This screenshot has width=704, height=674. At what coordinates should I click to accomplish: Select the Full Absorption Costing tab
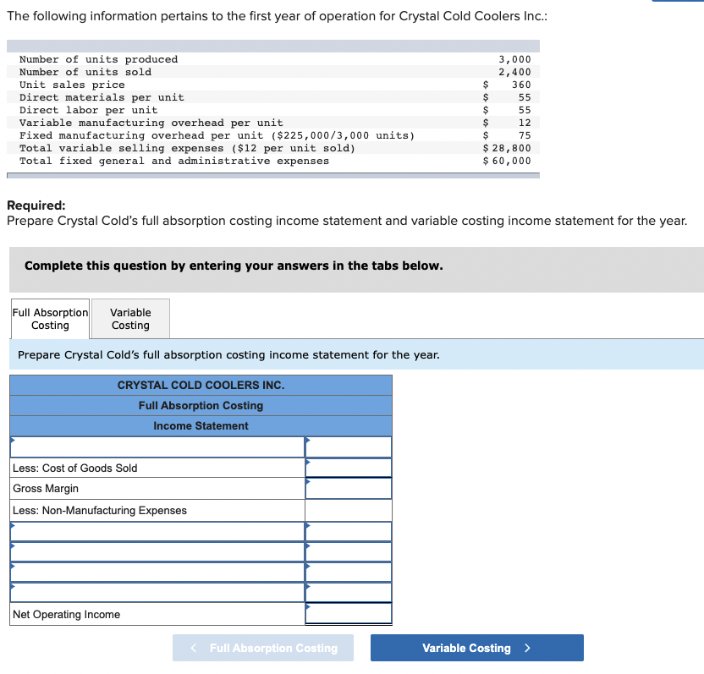pyautogui.click(x=49, y=319)
